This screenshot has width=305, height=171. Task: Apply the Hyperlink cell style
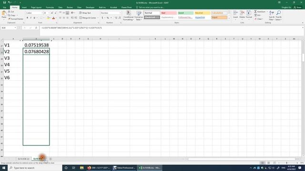202,18
